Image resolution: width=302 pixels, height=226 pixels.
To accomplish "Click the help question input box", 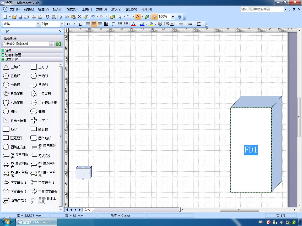I will pyautogui.click(x=262, y=9).
